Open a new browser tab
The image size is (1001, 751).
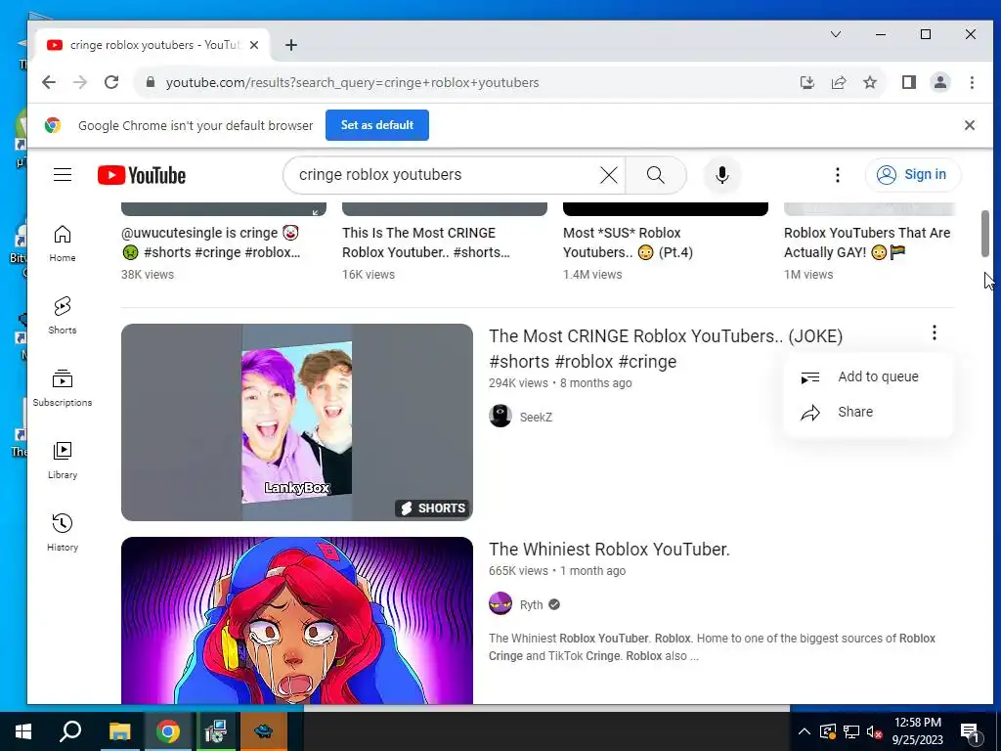[291, 45]
